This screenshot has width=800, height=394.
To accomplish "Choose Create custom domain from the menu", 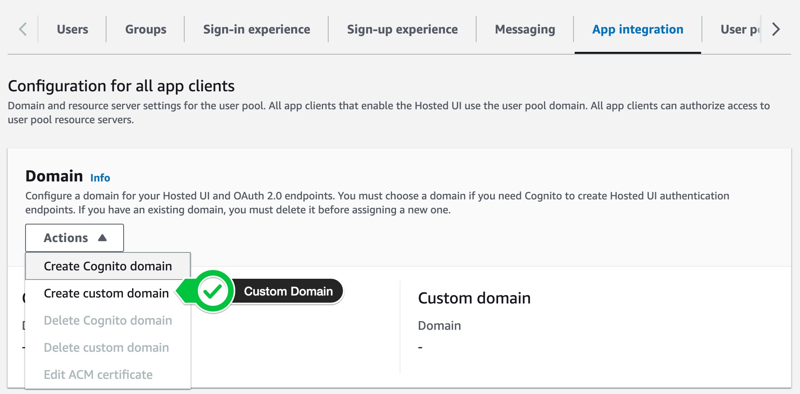I will point(106,293).
